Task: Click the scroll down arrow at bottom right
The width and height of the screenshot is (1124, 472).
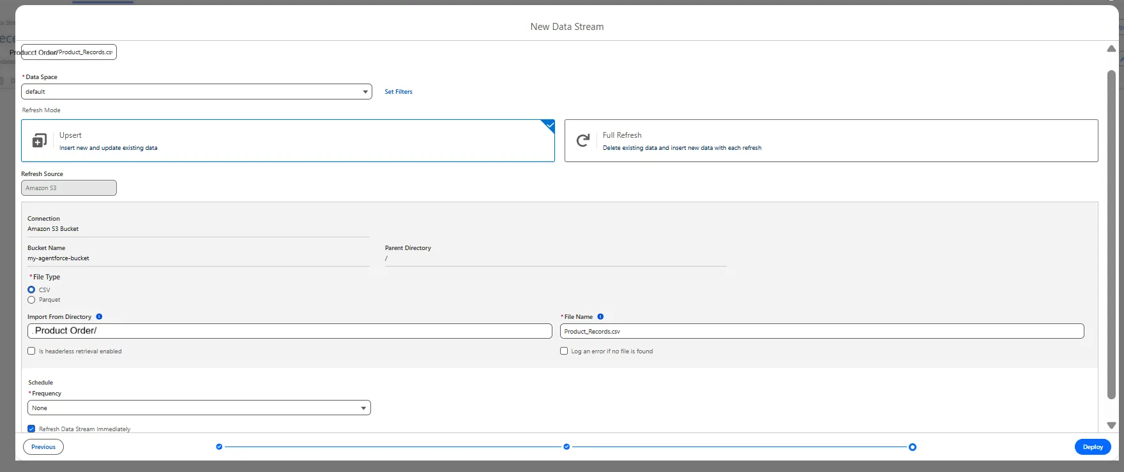Action: (x=1111, y=425)
